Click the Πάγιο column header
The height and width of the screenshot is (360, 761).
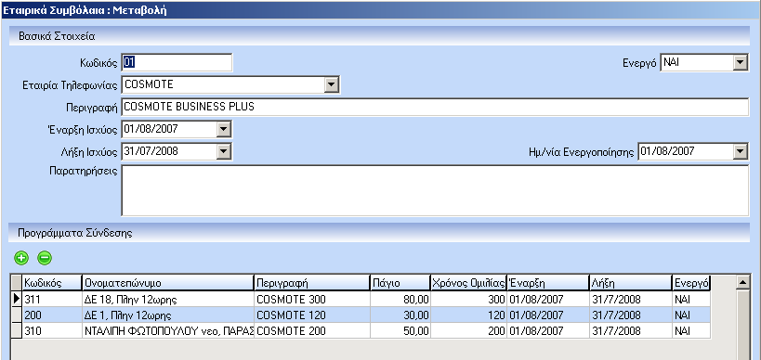click(400, 282)
